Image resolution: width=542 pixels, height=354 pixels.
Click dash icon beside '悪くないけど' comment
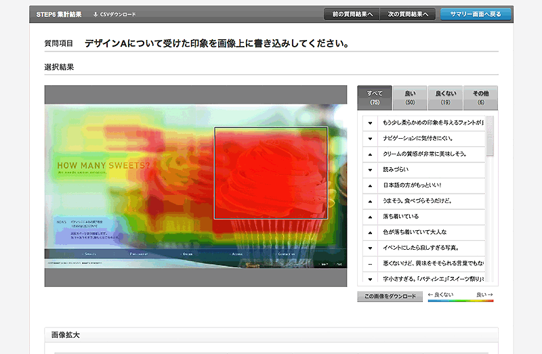click(x=370, y=263)
